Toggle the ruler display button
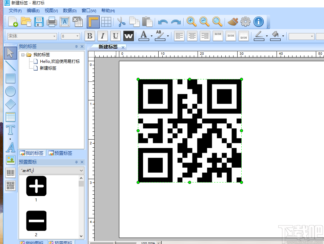Image resolution: width=324 pixels, height=244 pixels. coord(93,22)
